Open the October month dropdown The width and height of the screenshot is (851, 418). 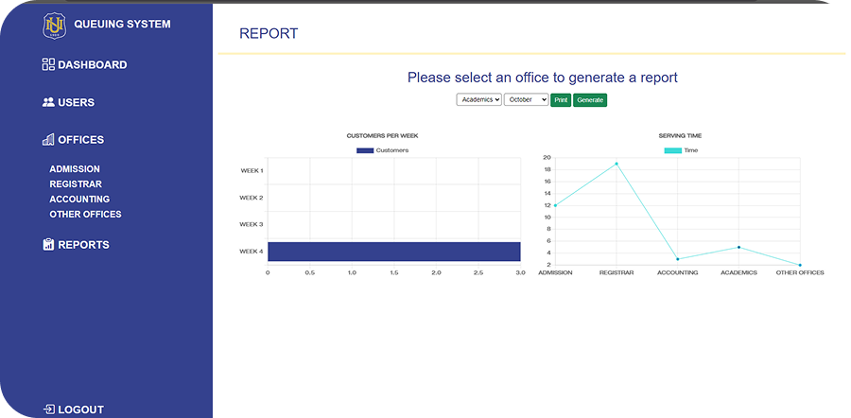(x=527, y=100)
